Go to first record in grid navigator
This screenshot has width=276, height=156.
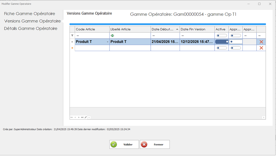tap(72, 117)
